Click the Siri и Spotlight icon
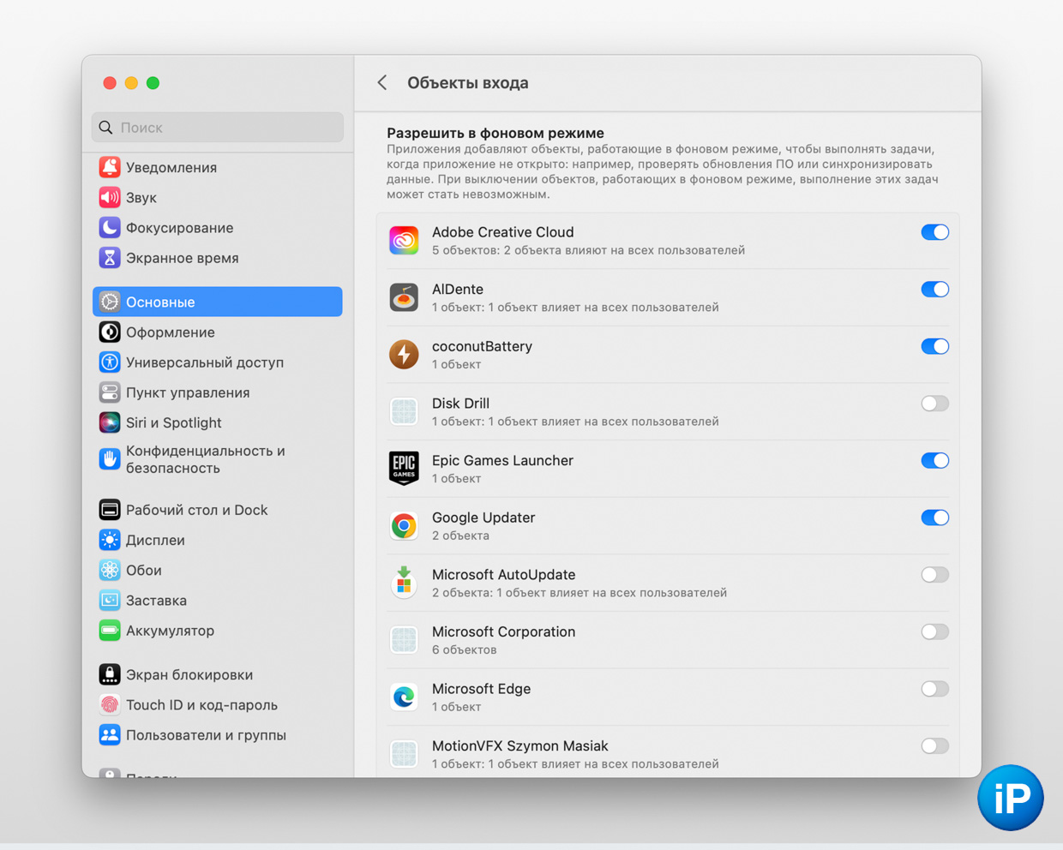The image size is (1063, 850). pyautogui.click(x=110, y=422)
